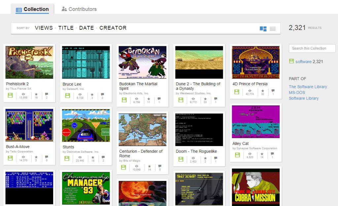Open the Contributors tab
The width and height of the screenshot is (338, 206).
(79, 9)
